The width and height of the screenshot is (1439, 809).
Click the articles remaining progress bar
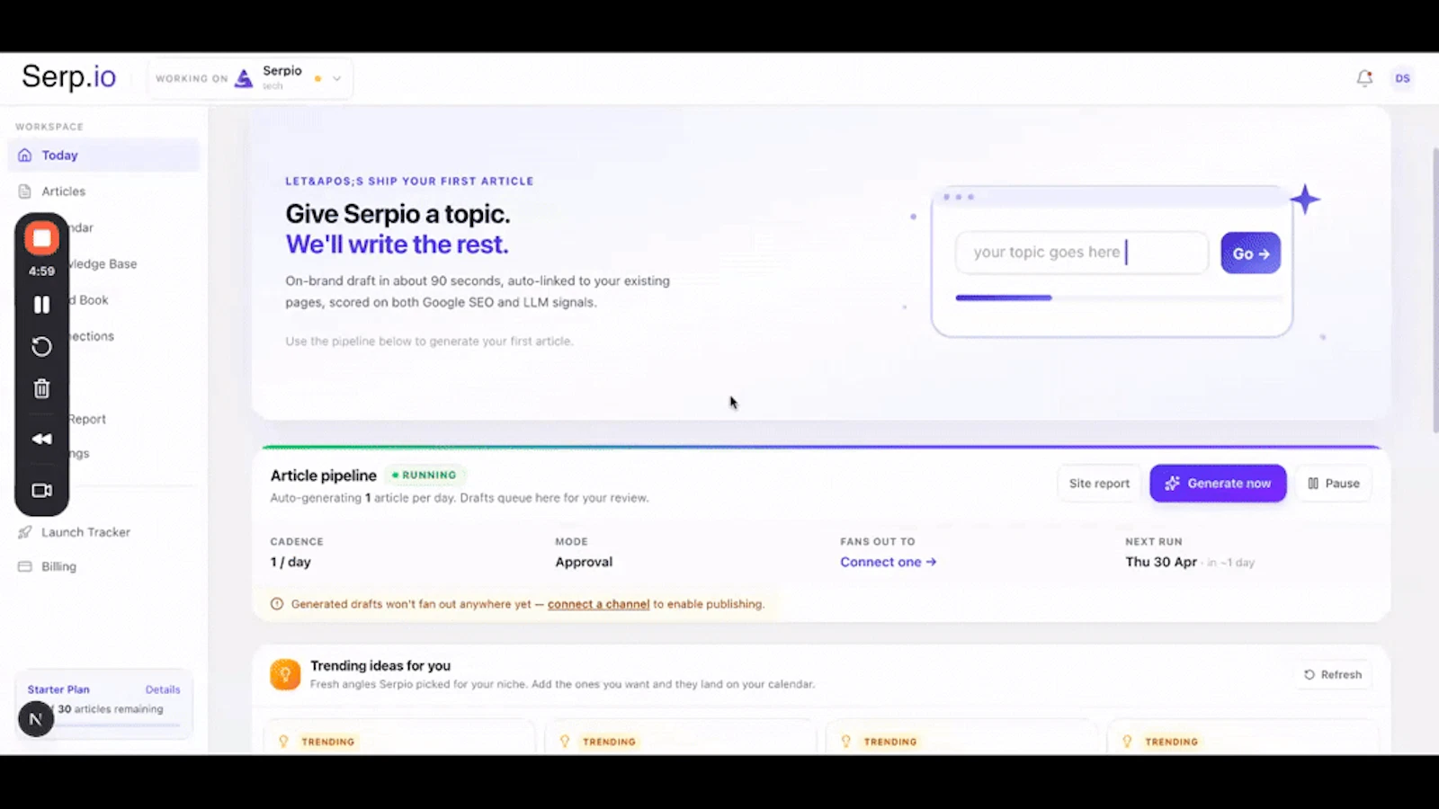[x=117, y=725]
